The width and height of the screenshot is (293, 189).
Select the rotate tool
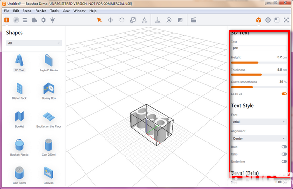pos(122,20)
